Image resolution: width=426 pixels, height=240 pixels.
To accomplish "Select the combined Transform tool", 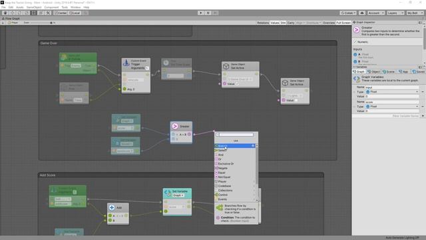I will tap(41, 13).
